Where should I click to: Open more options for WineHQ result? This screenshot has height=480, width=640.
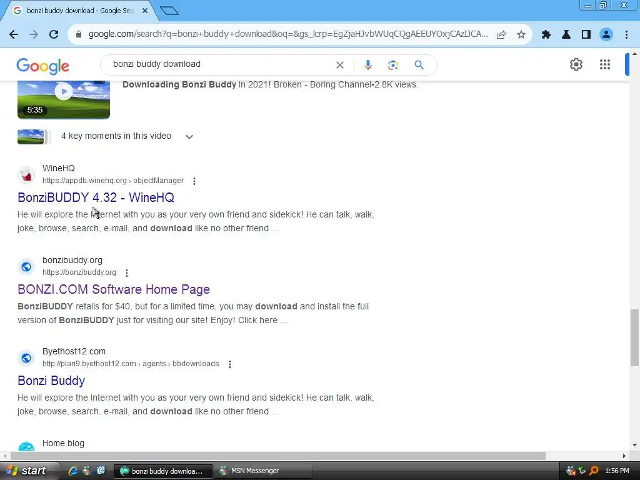(194, 181)
